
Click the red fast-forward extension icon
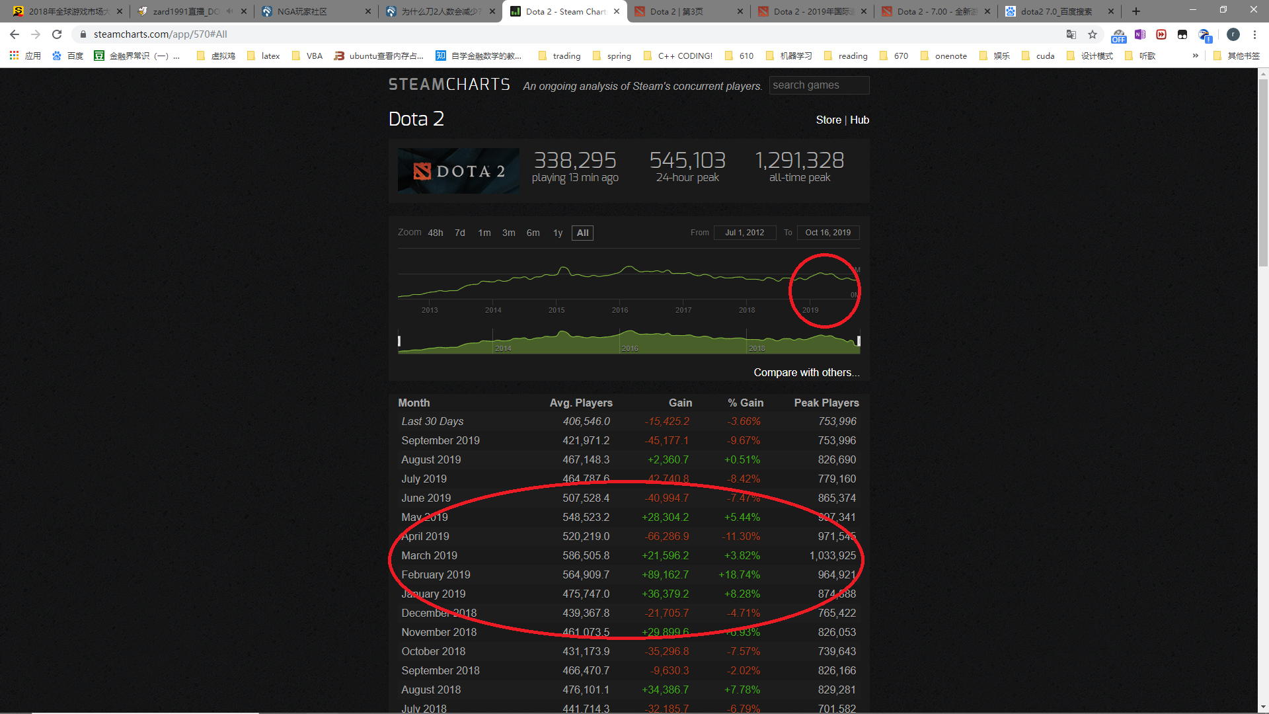1161,34
